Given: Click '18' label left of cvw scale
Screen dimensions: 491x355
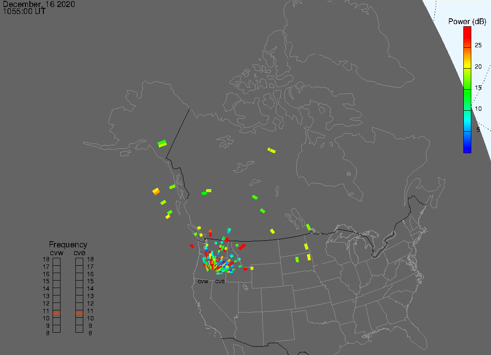Looking at the screenshot, I should click(46, 259).
